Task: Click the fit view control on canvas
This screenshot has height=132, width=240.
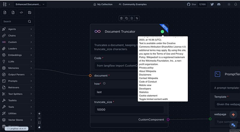Action: pyautogui.click(x=39, y=122)
